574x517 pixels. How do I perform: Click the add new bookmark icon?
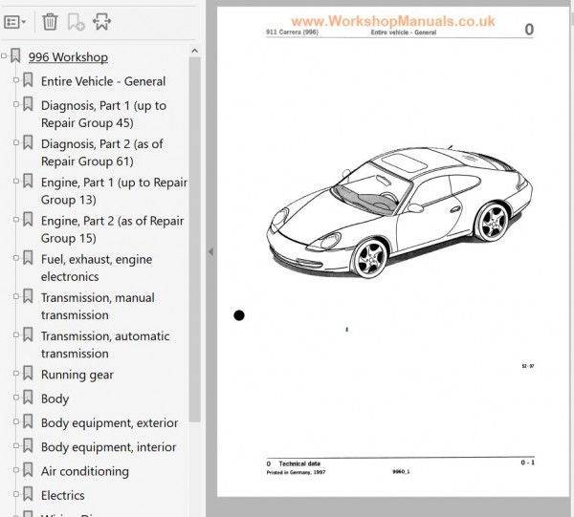(77, 22)
